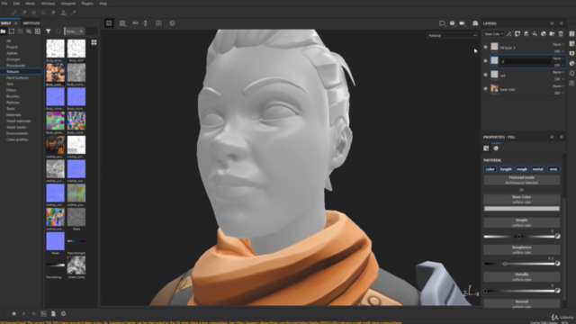
Task: Select the Smudge tool in top toolbar
Action: point(54,13)
